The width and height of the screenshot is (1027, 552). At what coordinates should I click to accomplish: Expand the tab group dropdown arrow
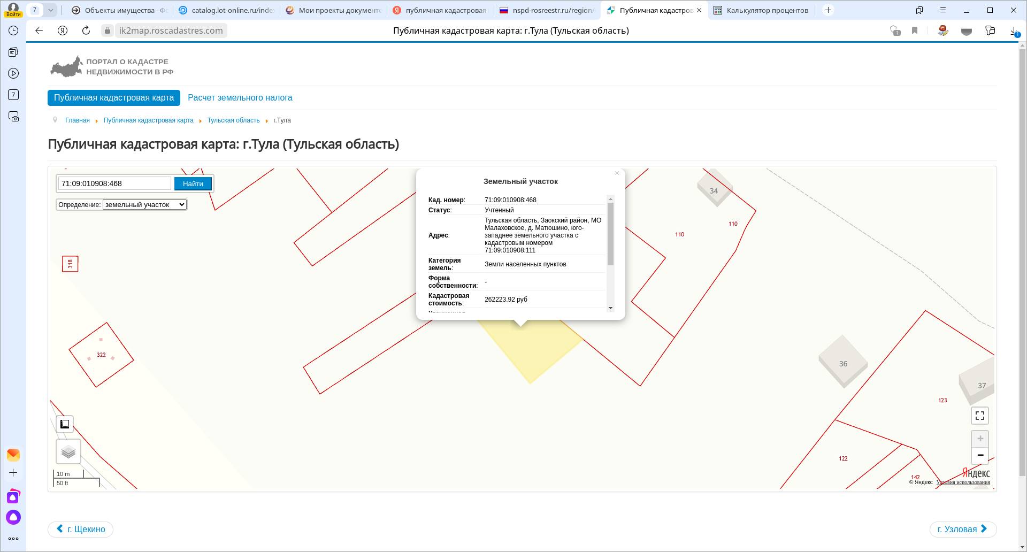50,10
